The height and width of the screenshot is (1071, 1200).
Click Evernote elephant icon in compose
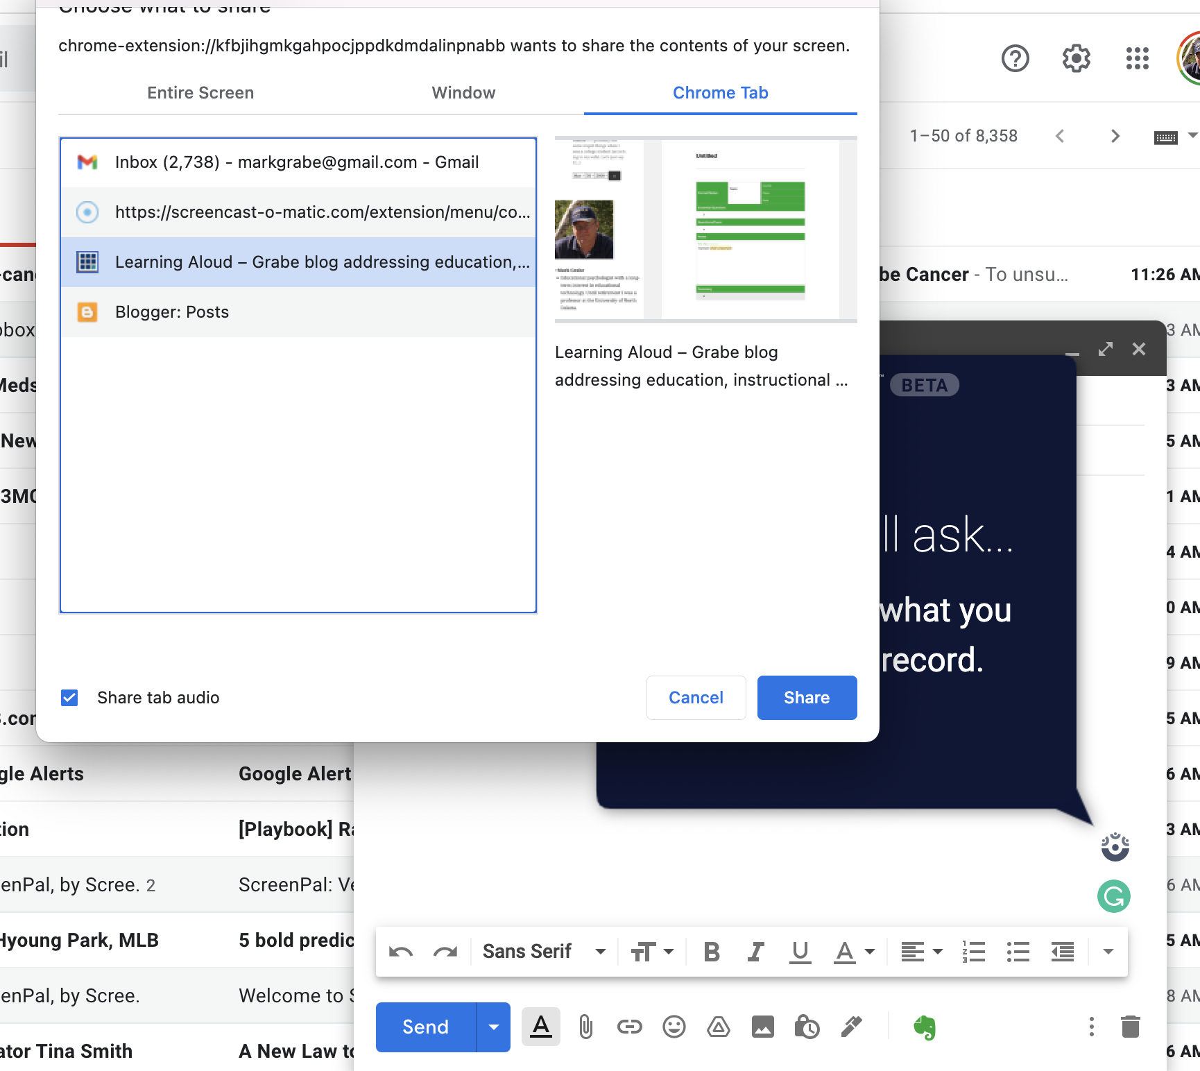[925, 1027]
